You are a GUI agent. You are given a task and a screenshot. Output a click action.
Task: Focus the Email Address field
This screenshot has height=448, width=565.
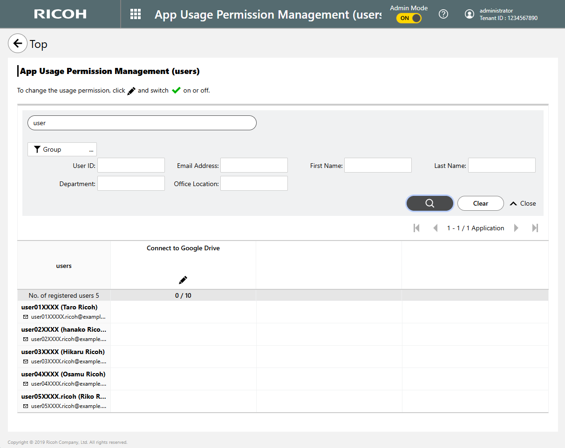point(254,165)
